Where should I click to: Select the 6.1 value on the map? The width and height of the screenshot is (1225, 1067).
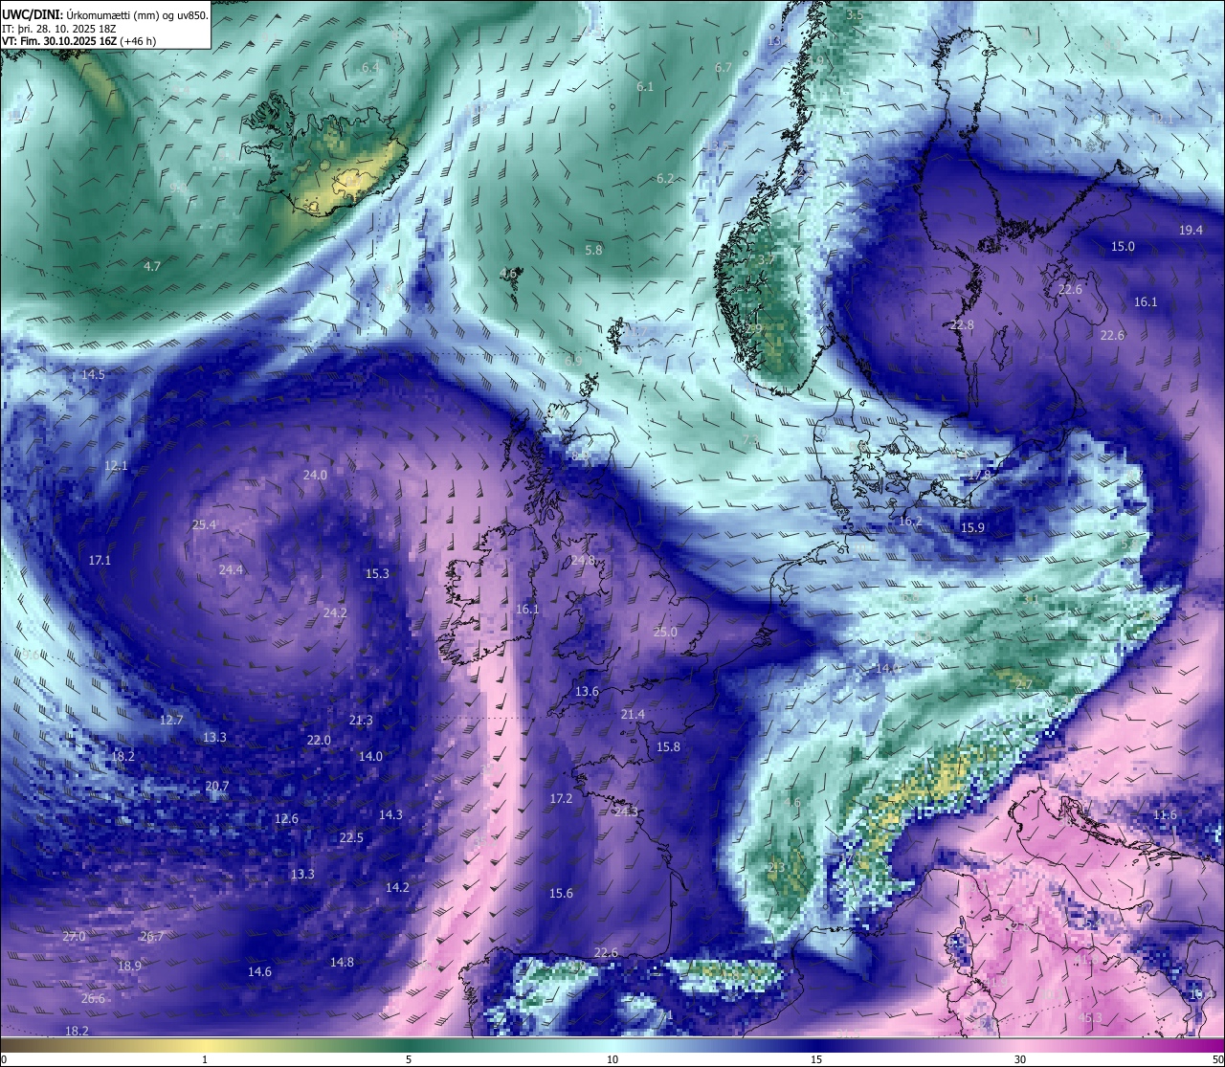click(x=645, y=87)
